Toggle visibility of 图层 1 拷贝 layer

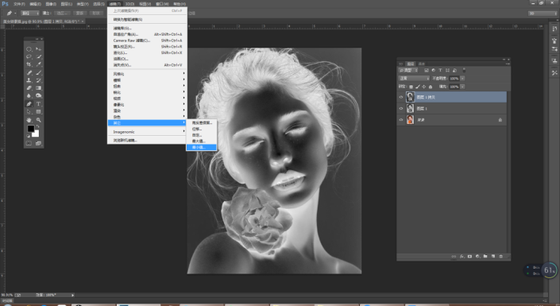pos(400,97)
